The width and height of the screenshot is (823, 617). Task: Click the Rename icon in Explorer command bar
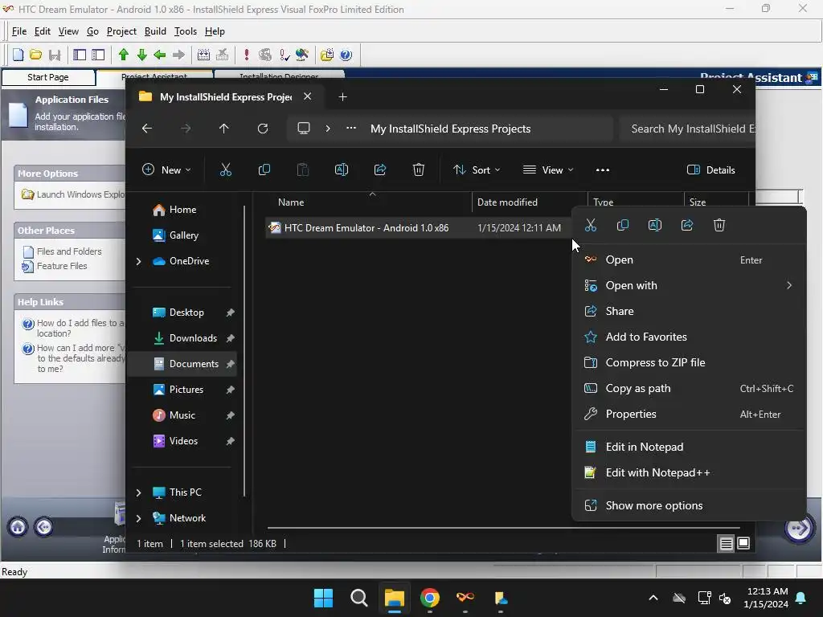tap(341, 170)
